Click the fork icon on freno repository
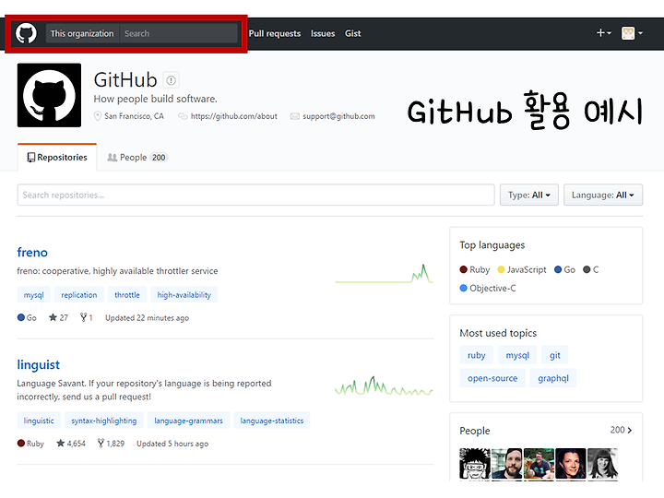Screen dimensions: 664x498 (83, 317)
